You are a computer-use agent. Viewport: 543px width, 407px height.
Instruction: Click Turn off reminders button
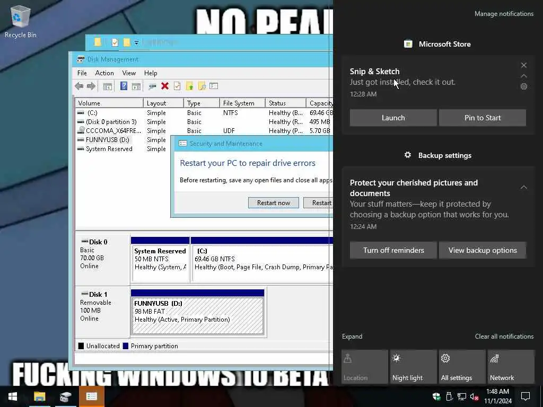coord(393,250)
